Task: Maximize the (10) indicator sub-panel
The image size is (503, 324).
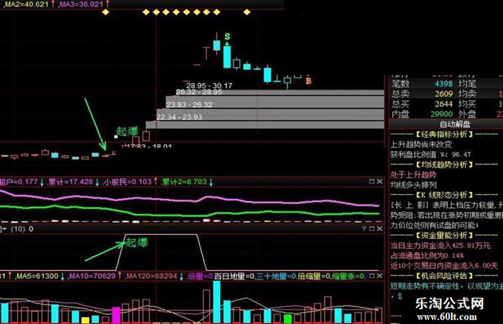Action: [372, 229]
